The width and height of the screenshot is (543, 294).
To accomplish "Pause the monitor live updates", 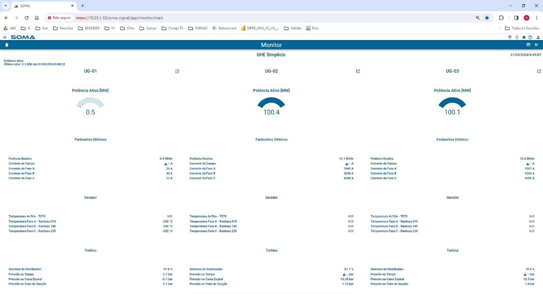I will (x=536, y=45).
